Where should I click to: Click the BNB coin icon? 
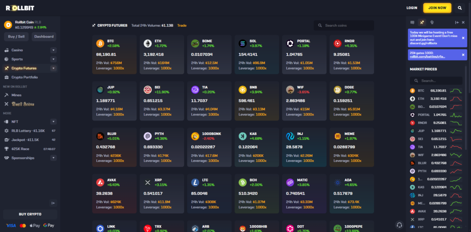242,90
